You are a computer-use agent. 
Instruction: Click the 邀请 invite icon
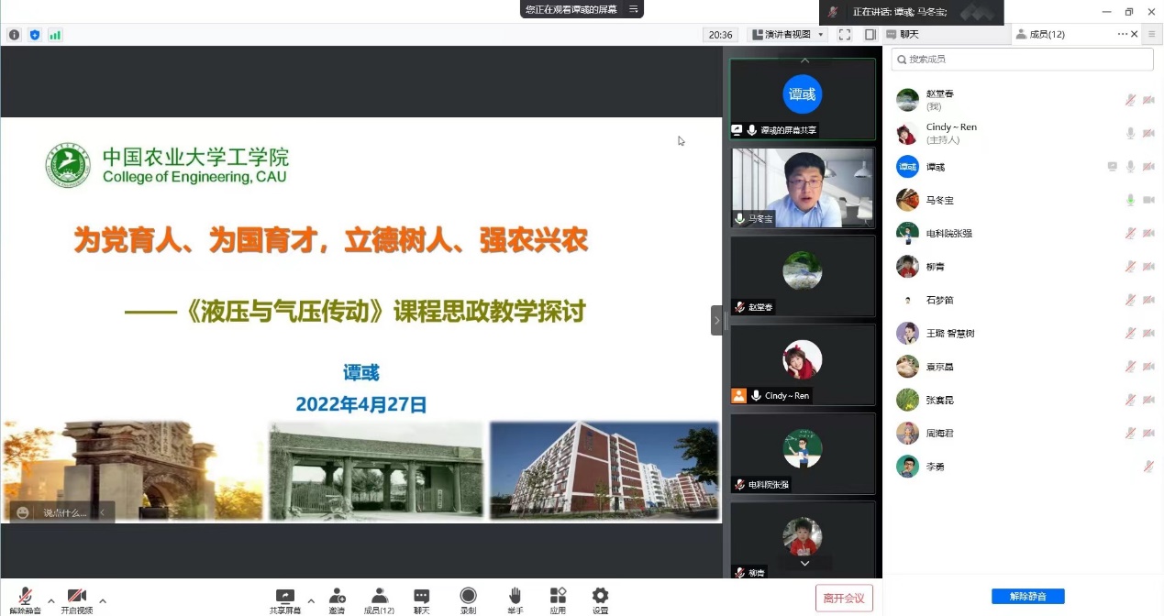(x=337, y=600)
